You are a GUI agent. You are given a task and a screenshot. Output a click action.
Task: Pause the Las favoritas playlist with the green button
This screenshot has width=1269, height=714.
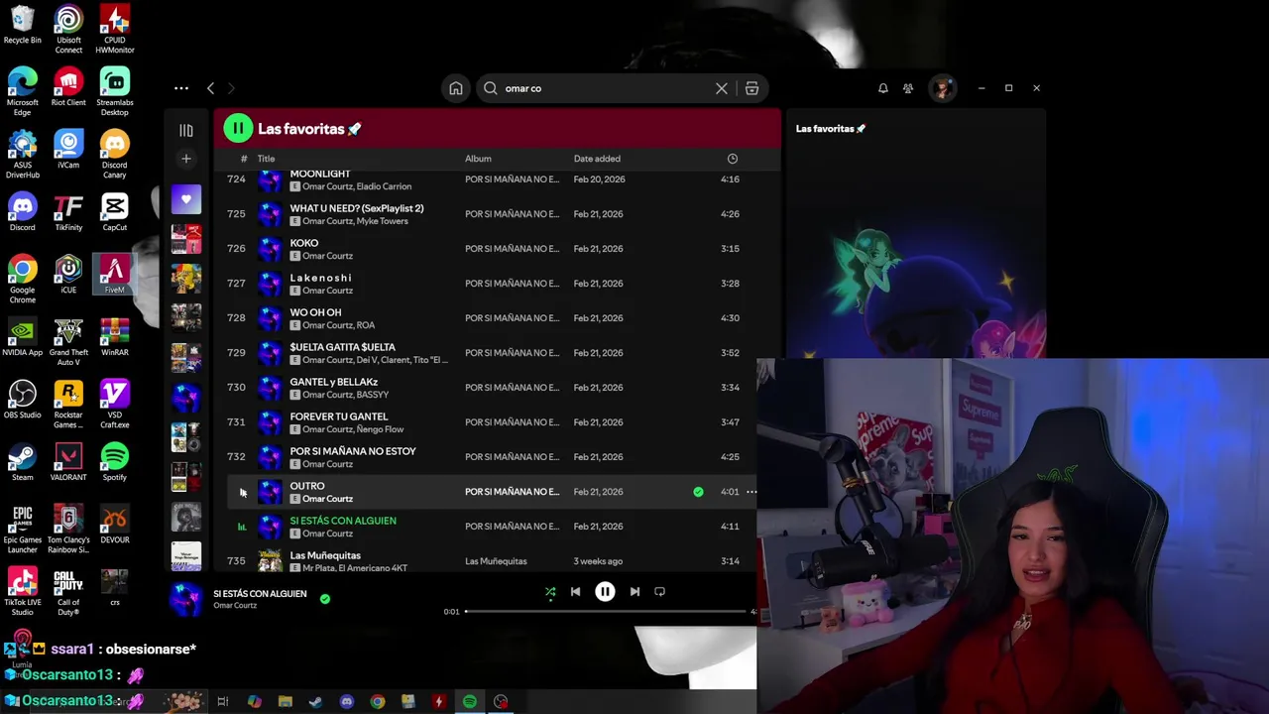[238, 128]
